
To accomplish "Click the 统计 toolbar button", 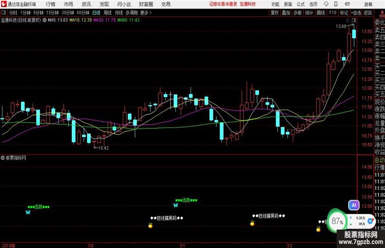I will pos(309,13).
